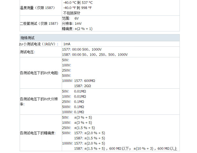Image resolution: width=197 pixels, height=153 pixels.
Task: Select the 100V: ±(3 % + 5) accuracy line
Action: (x=77, y=123)
